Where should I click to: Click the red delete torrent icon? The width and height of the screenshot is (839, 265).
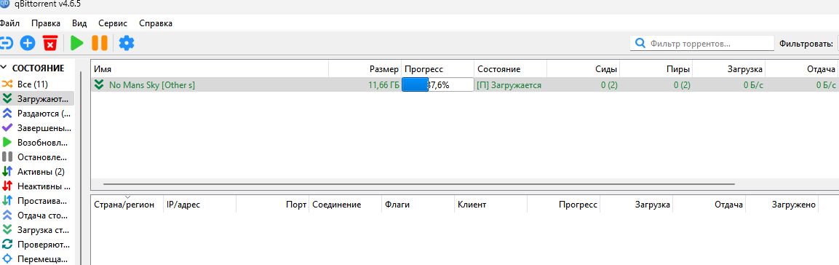[49, 43]
